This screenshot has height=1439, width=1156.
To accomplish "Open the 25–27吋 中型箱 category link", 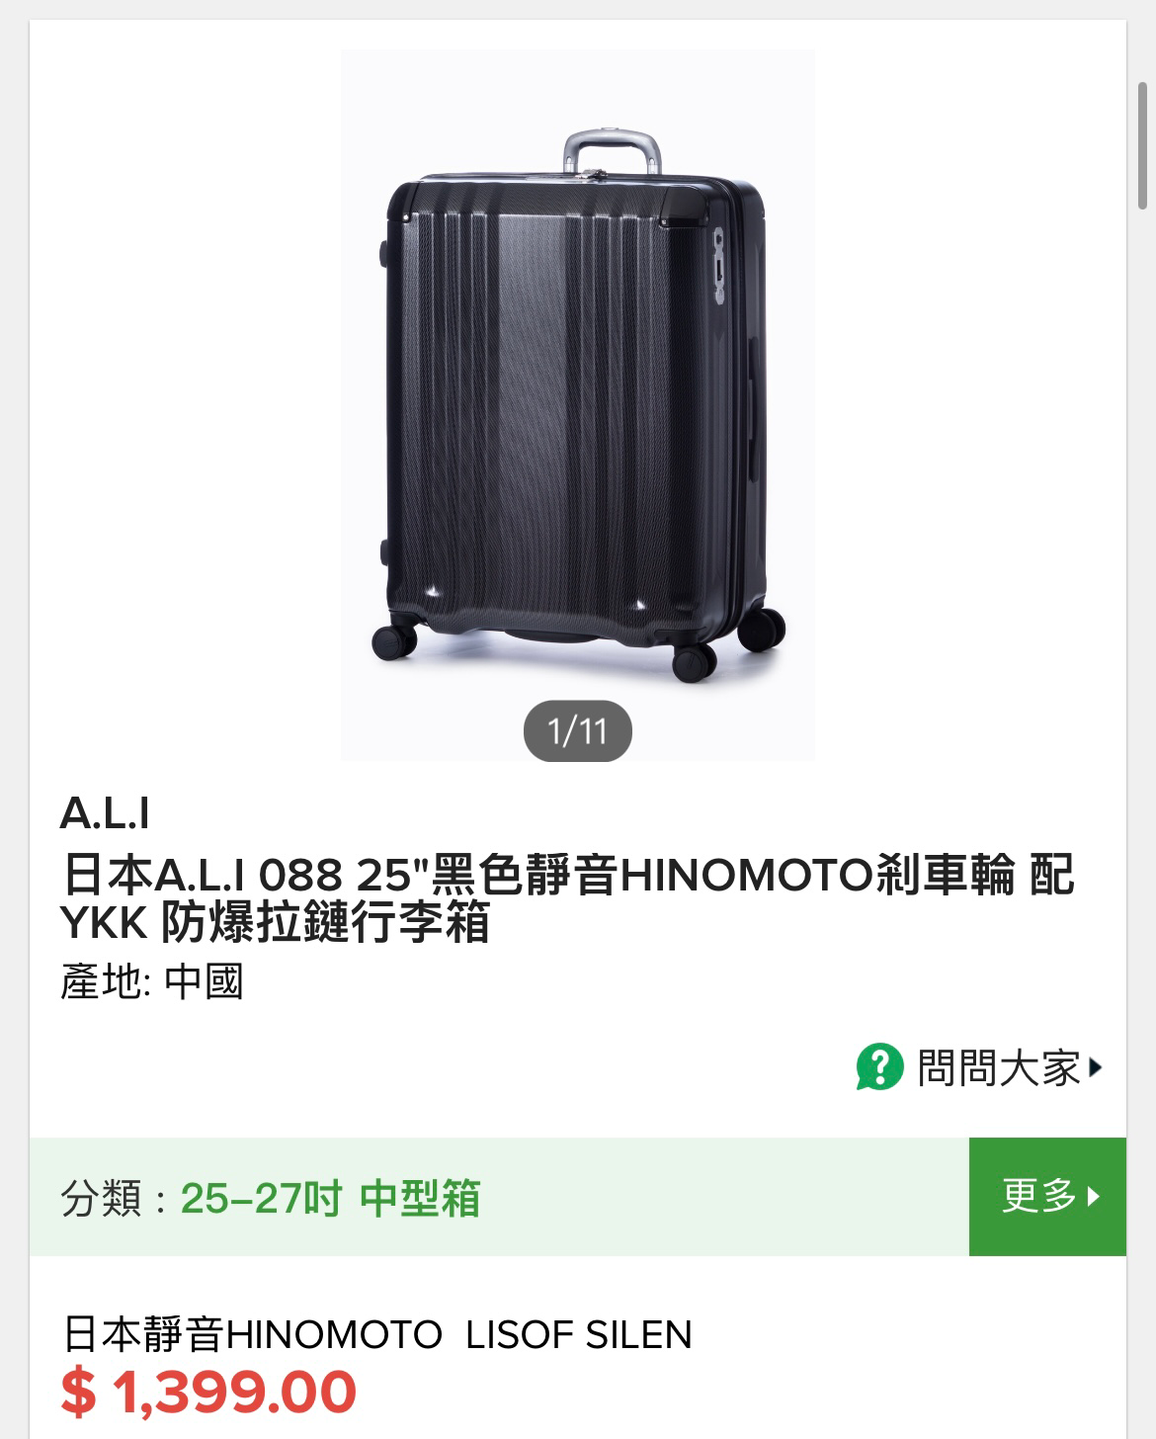I will [330, 1199].
